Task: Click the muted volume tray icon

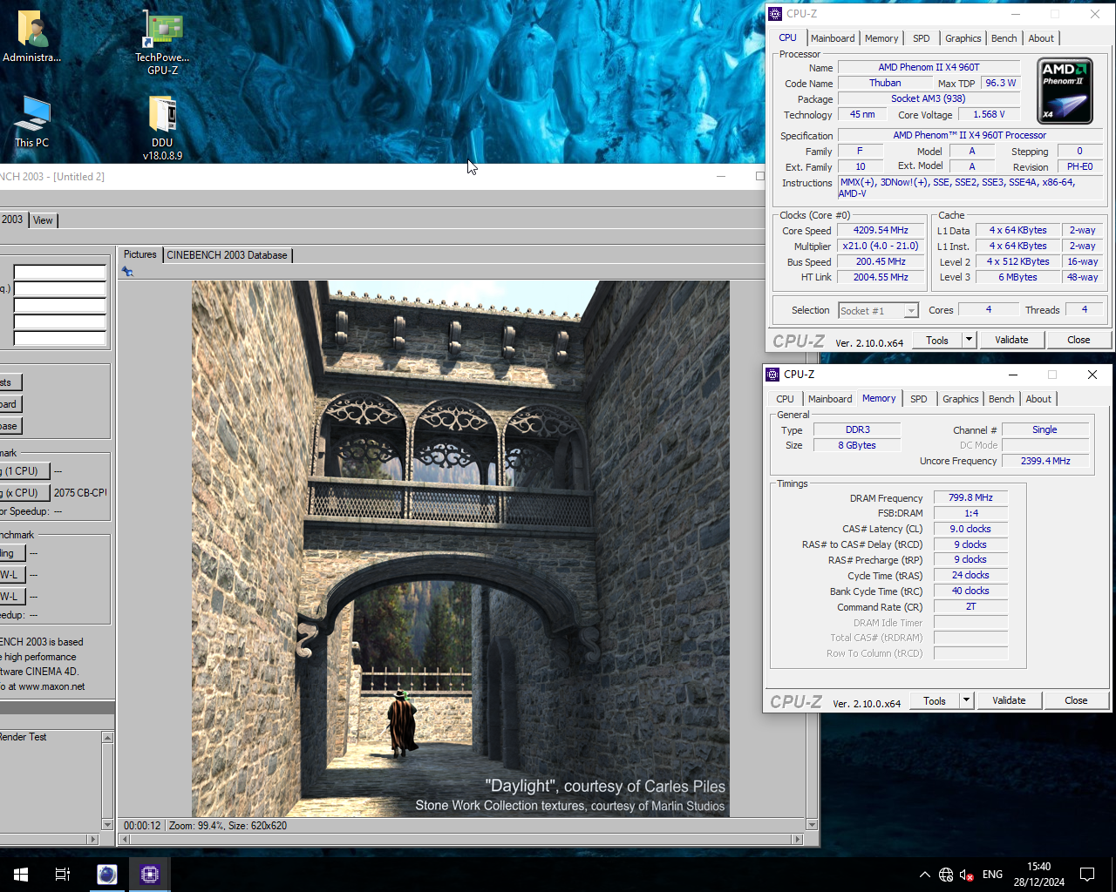Action: tap(966, 875)
